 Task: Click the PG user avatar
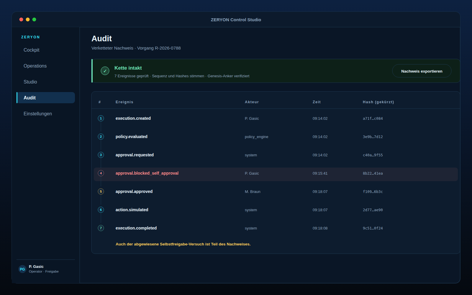point(22,269)
